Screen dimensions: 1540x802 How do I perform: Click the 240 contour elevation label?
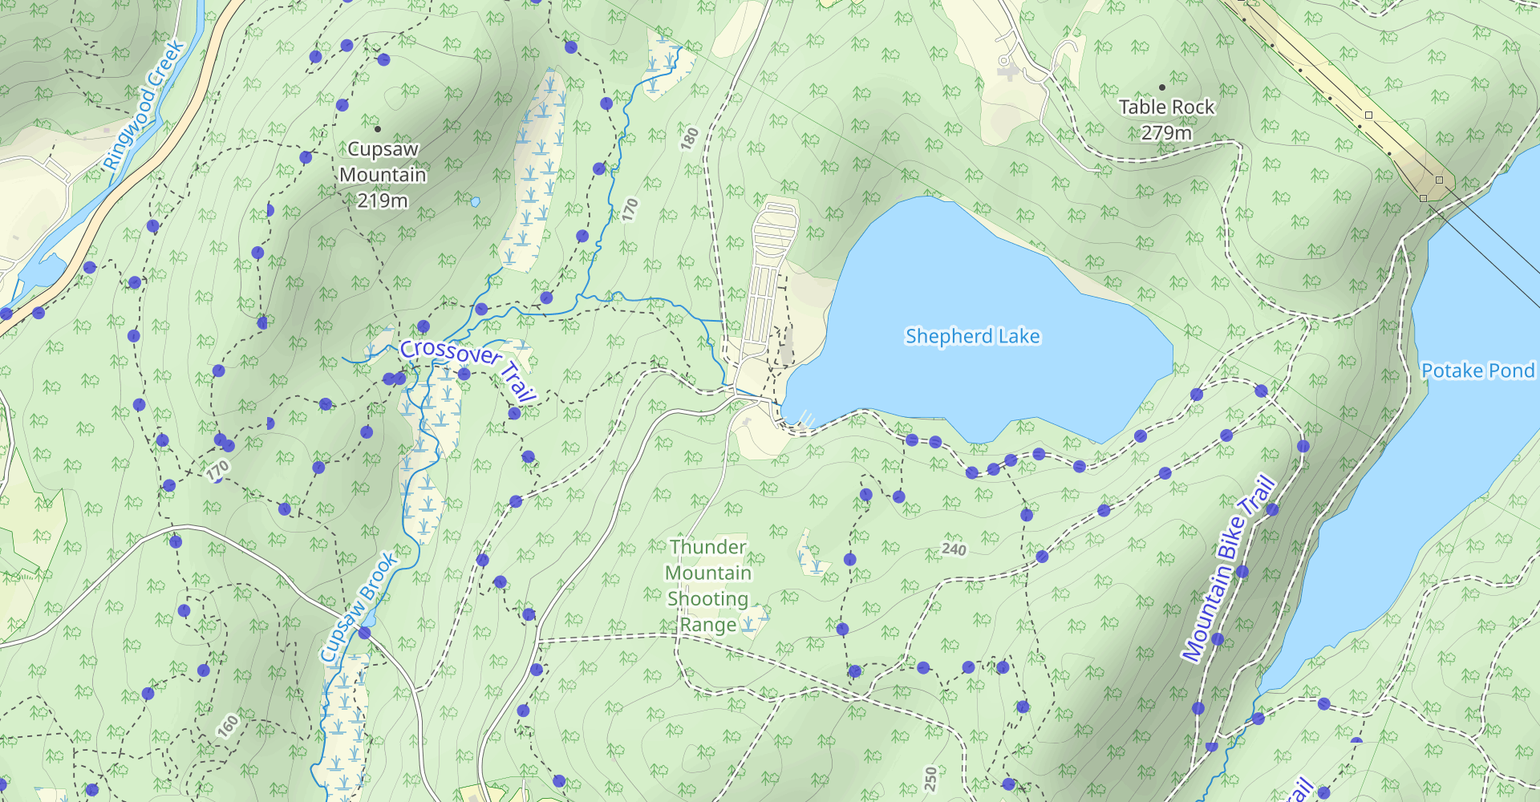(954, 549)
